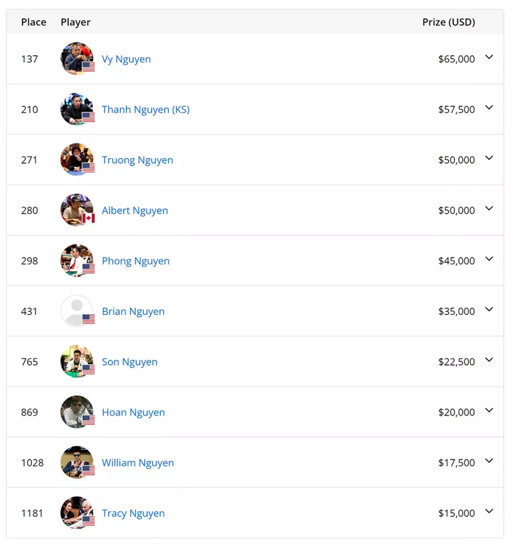Expand details for place 271 row
This screenshot has height=548, width=512.
(x=489, y=158)
